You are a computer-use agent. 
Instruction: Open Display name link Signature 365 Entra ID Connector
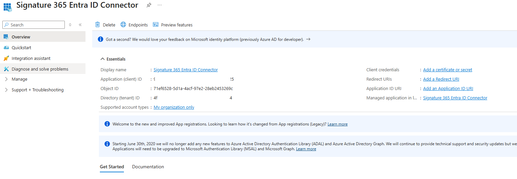pyautogui.click(x=186, y=70)
